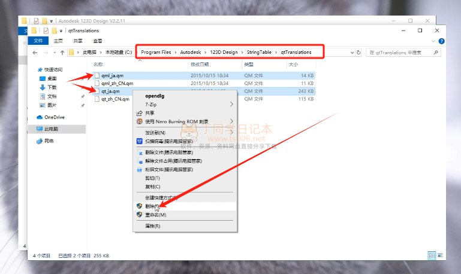The height and width of the screenshot is (274, 461).
Task: Expand the 7-Zip submenu
Action: [x=231, y=105]
